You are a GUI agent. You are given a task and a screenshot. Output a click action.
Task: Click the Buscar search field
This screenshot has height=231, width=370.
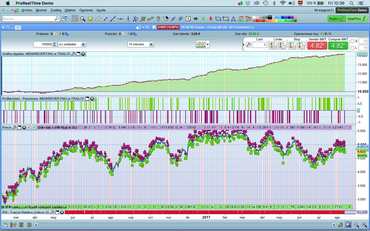coord(29,19)
